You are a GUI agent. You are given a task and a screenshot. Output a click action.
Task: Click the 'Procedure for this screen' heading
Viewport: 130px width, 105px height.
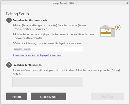click(x=27, y=65)
